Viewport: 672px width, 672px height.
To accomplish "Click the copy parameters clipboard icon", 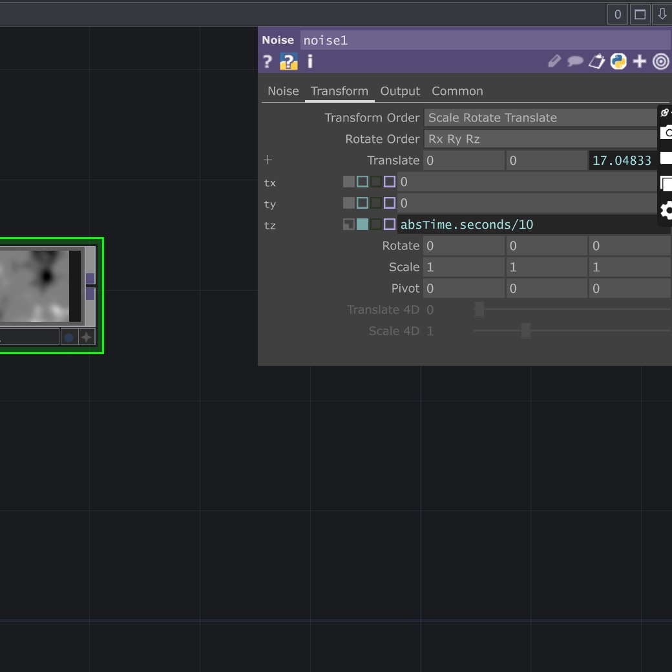I will pyautogui.click(x=596, y=61).
